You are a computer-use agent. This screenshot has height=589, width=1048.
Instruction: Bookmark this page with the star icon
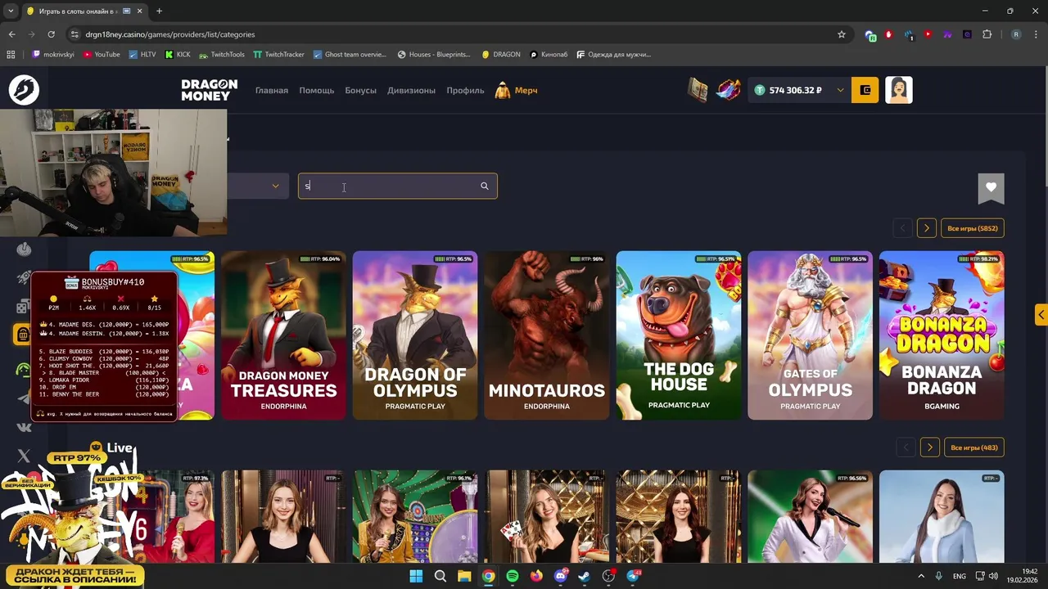pos(841,34)
